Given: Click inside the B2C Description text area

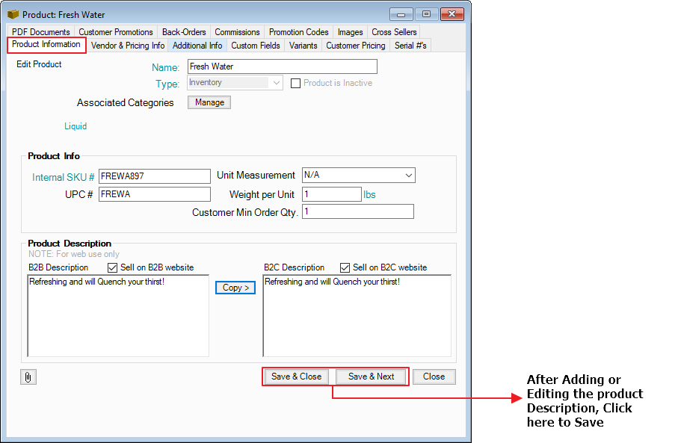Looking at the screenshot, I should point(357,316).
